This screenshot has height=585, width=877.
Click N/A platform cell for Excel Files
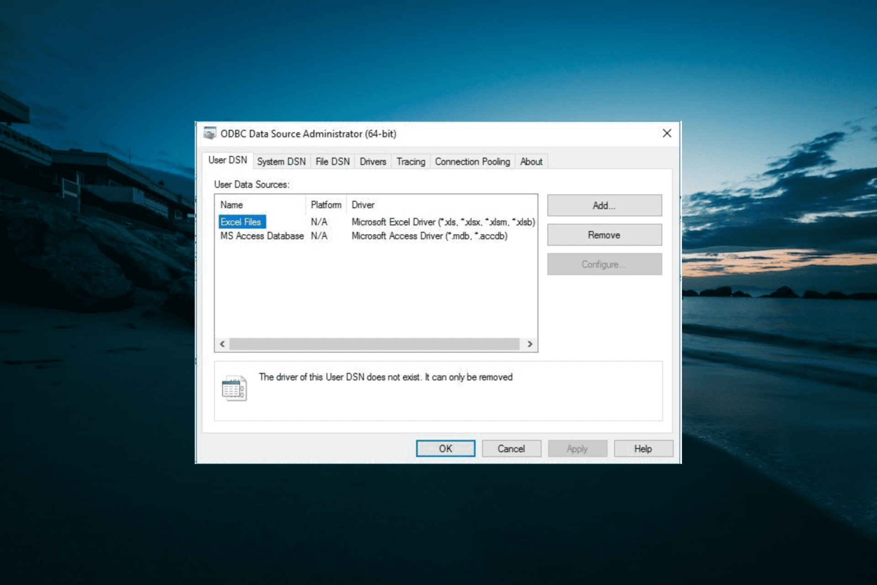point(319,222)
